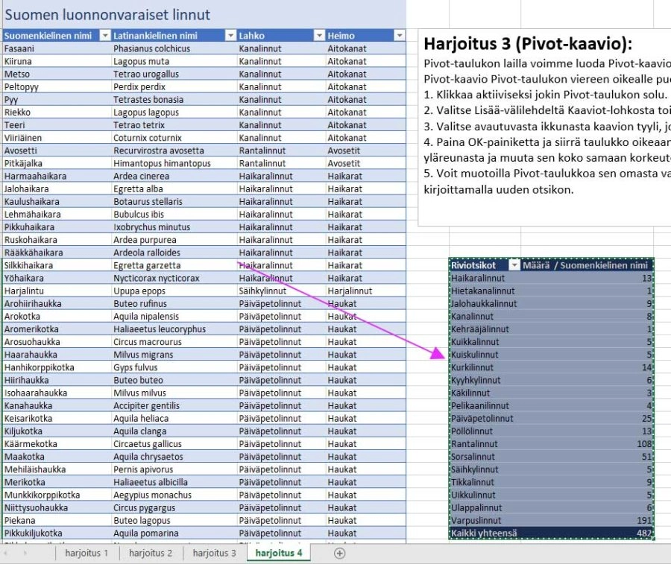Go to the harjoitus 3 sheet tab
671x564 pixels.
click(x=214, y=554)
